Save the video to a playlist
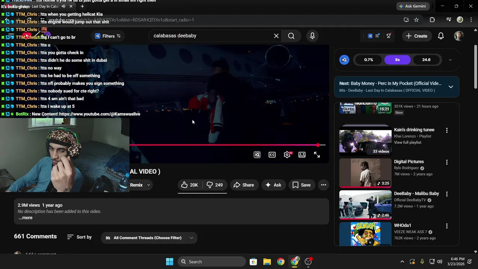Image resolution: width=478 pixels, height=269 pixels. (x=301, y=185)
